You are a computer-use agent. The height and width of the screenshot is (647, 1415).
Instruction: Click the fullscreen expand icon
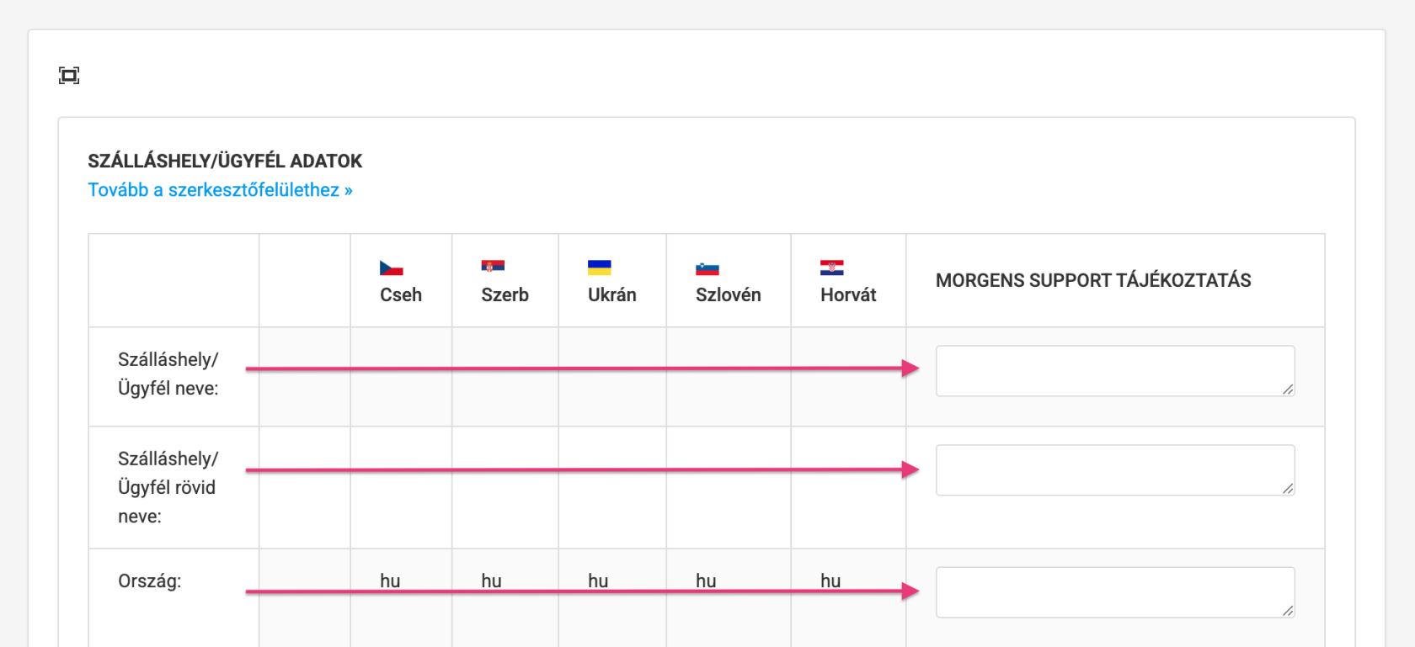[69, 76]
